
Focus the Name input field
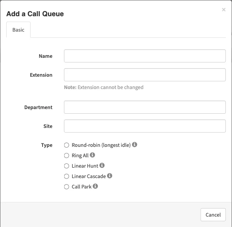[x=145, y=56]
